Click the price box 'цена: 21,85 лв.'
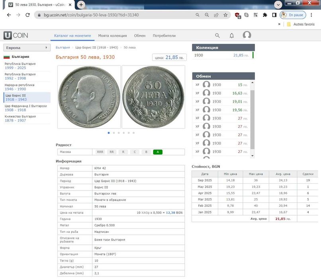The image size is (321, 279). [x=169, y=57]
